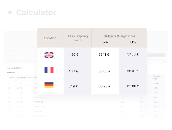Screen dimensions: 172x130
Task: Click the Germany flag icon
Action: coord(49,85)
